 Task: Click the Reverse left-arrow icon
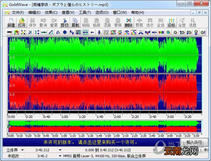click(92, 32)
